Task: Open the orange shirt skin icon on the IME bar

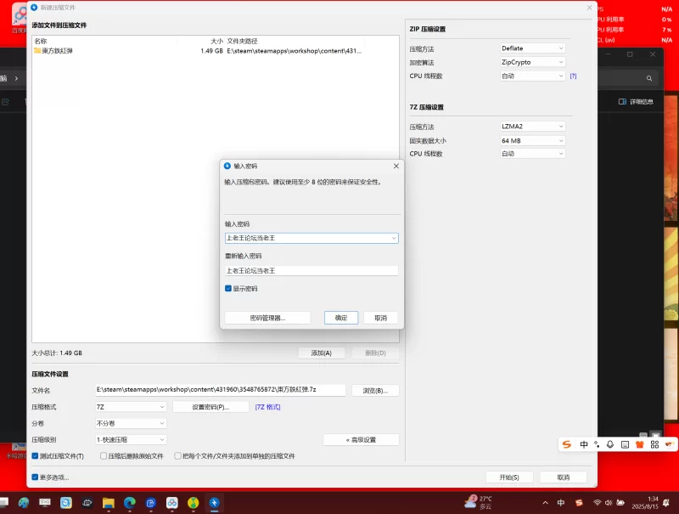Action: [640, 444]
